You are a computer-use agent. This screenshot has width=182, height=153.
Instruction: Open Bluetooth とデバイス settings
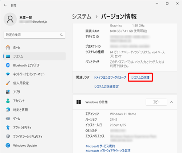35,65
